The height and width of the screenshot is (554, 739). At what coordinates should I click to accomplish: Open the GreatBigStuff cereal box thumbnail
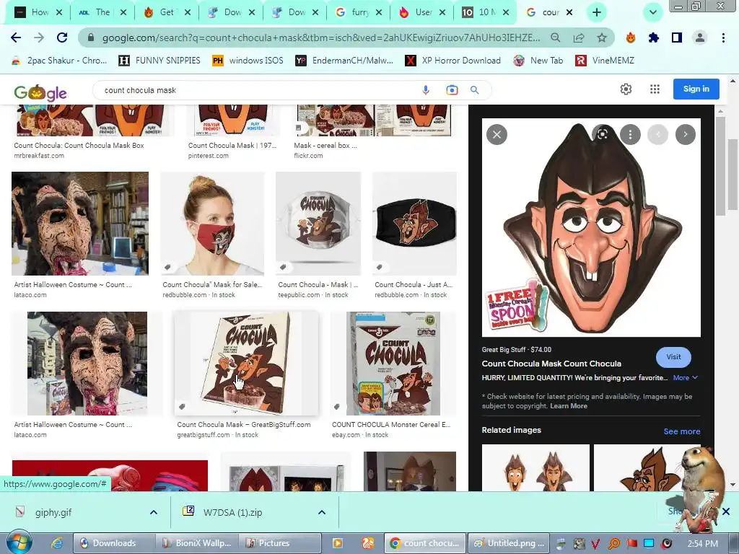[246, 364]
